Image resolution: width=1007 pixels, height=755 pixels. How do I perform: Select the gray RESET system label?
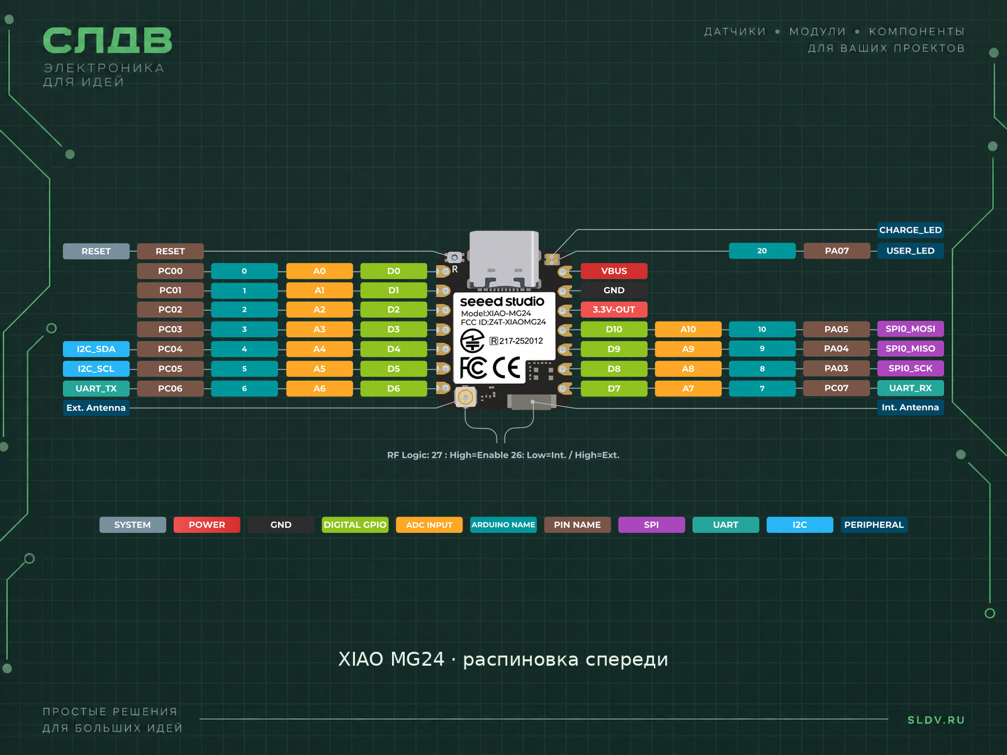pos(96,252)
